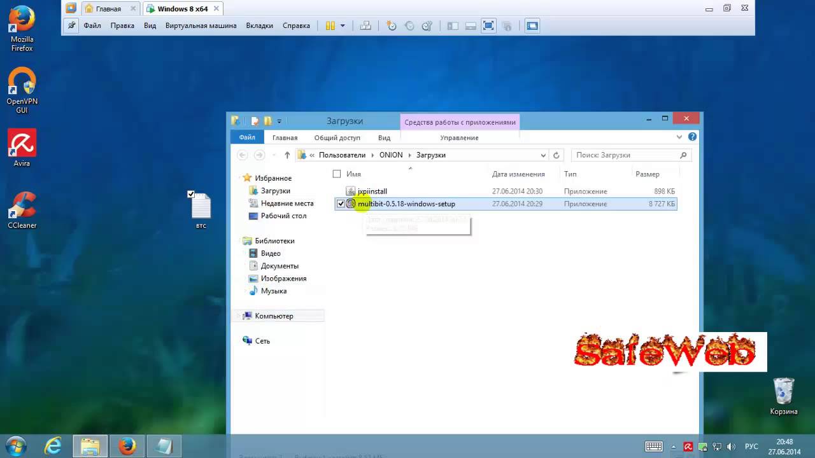Open Explorer help question mark icon
Image resolution: width=815 pixels, height=458 pixels.
pos(692,137)
